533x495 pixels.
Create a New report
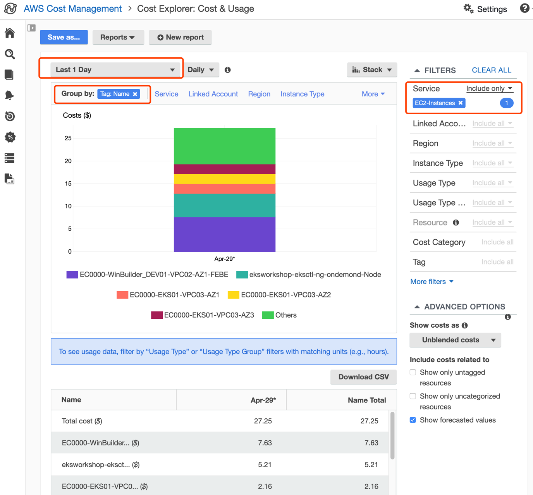coord(181,37)
